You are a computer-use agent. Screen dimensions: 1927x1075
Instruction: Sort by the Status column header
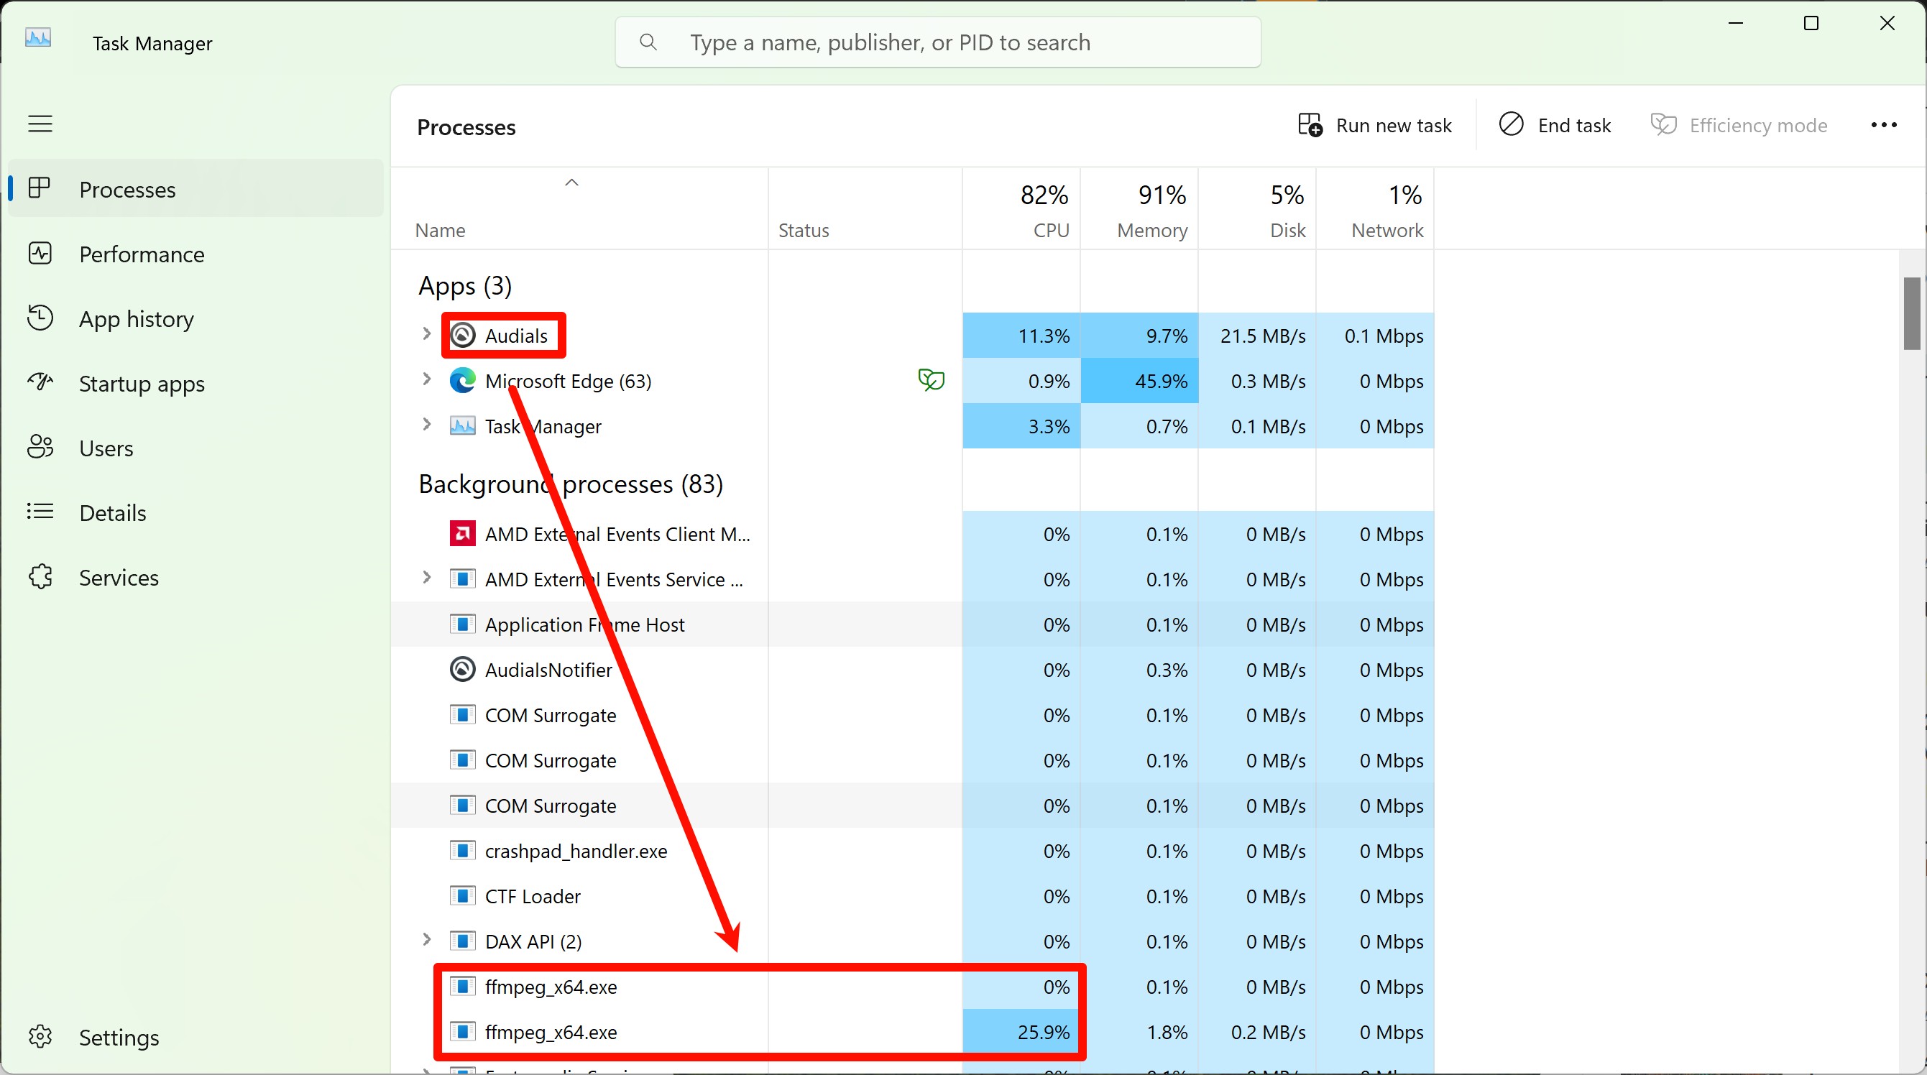coord(865,209)
